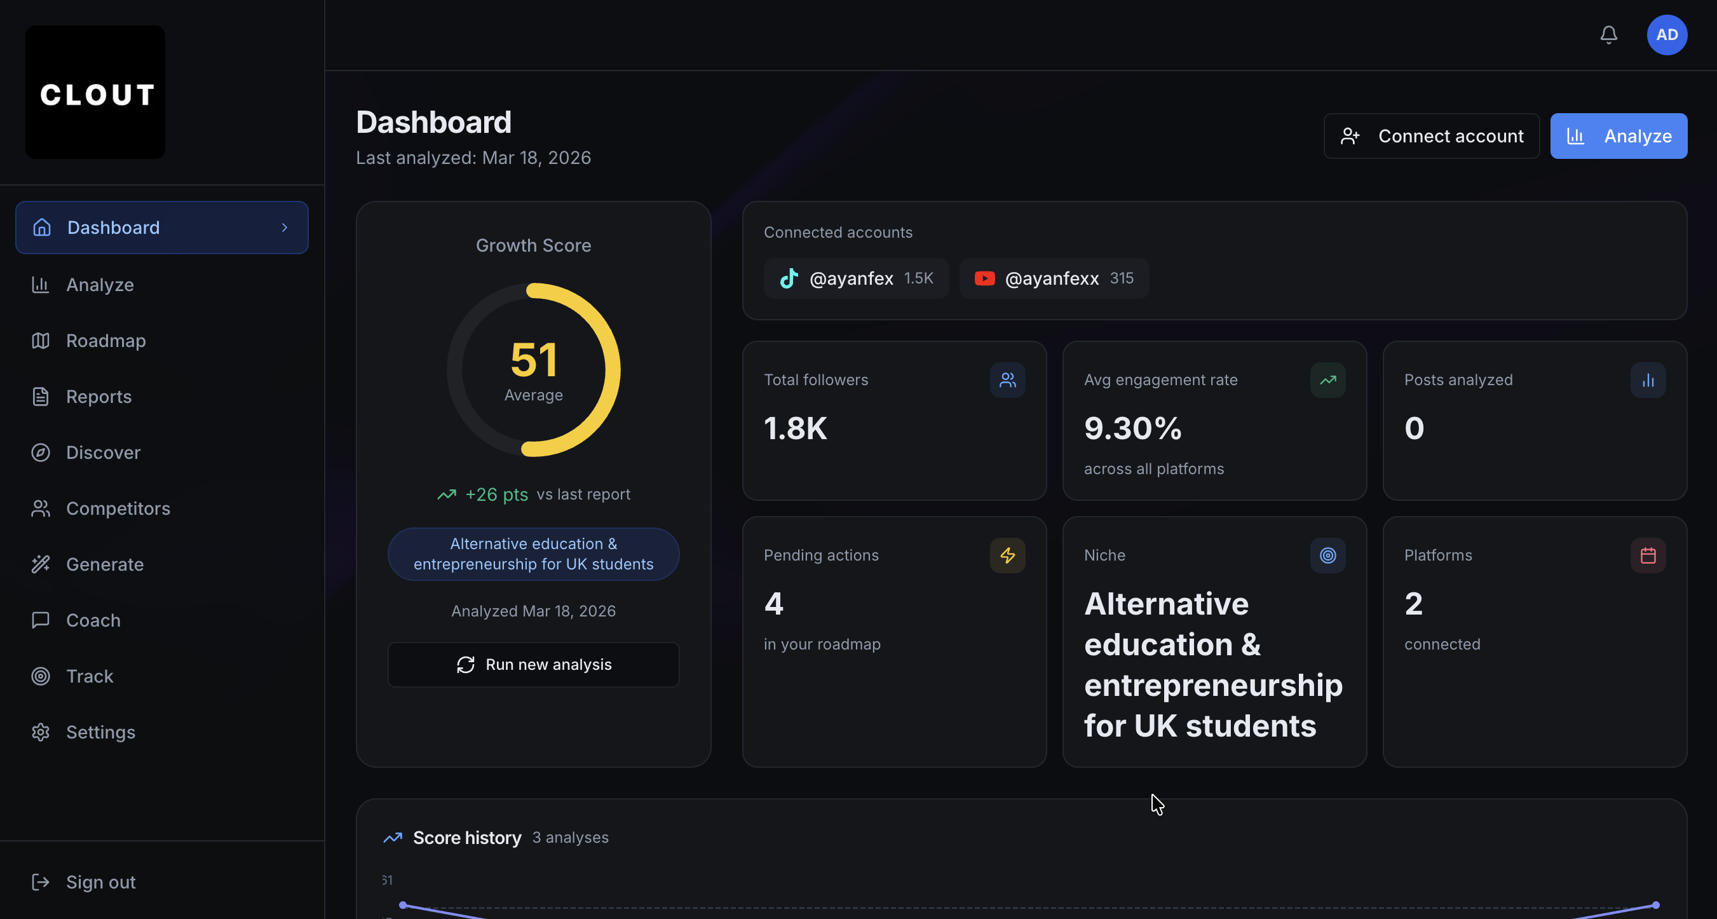Click the notification bell icon
Image resolution: width=1717 pixels, height=919 pixels.
coord(1608,35)
